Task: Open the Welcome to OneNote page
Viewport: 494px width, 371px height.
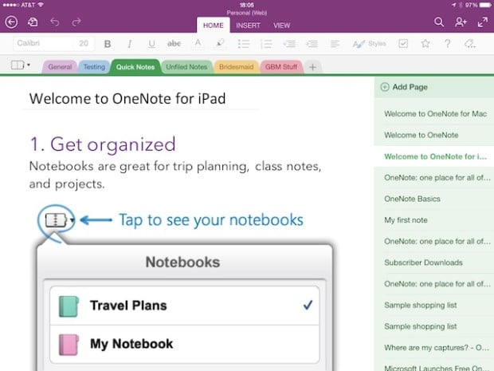Action: pyautogui.click(x=434, y=135)
